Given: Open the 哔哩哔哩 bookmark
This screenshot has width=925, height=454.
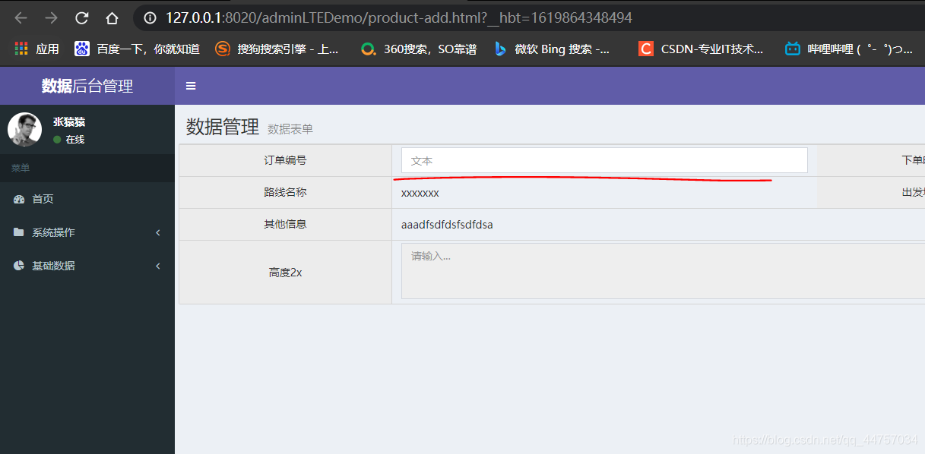Looking at the screenshot, I should click(x=849, y=49).
